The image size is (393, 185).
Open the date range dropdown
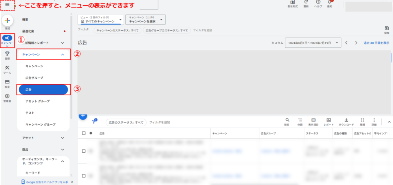tap(313, 43)
